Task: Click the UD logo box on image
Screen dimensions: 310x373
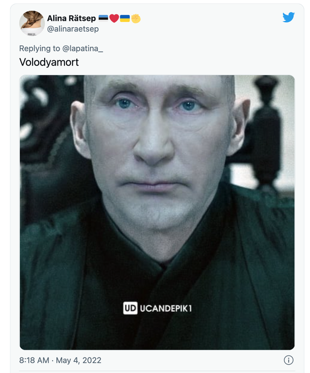Action: pos(130,308)
